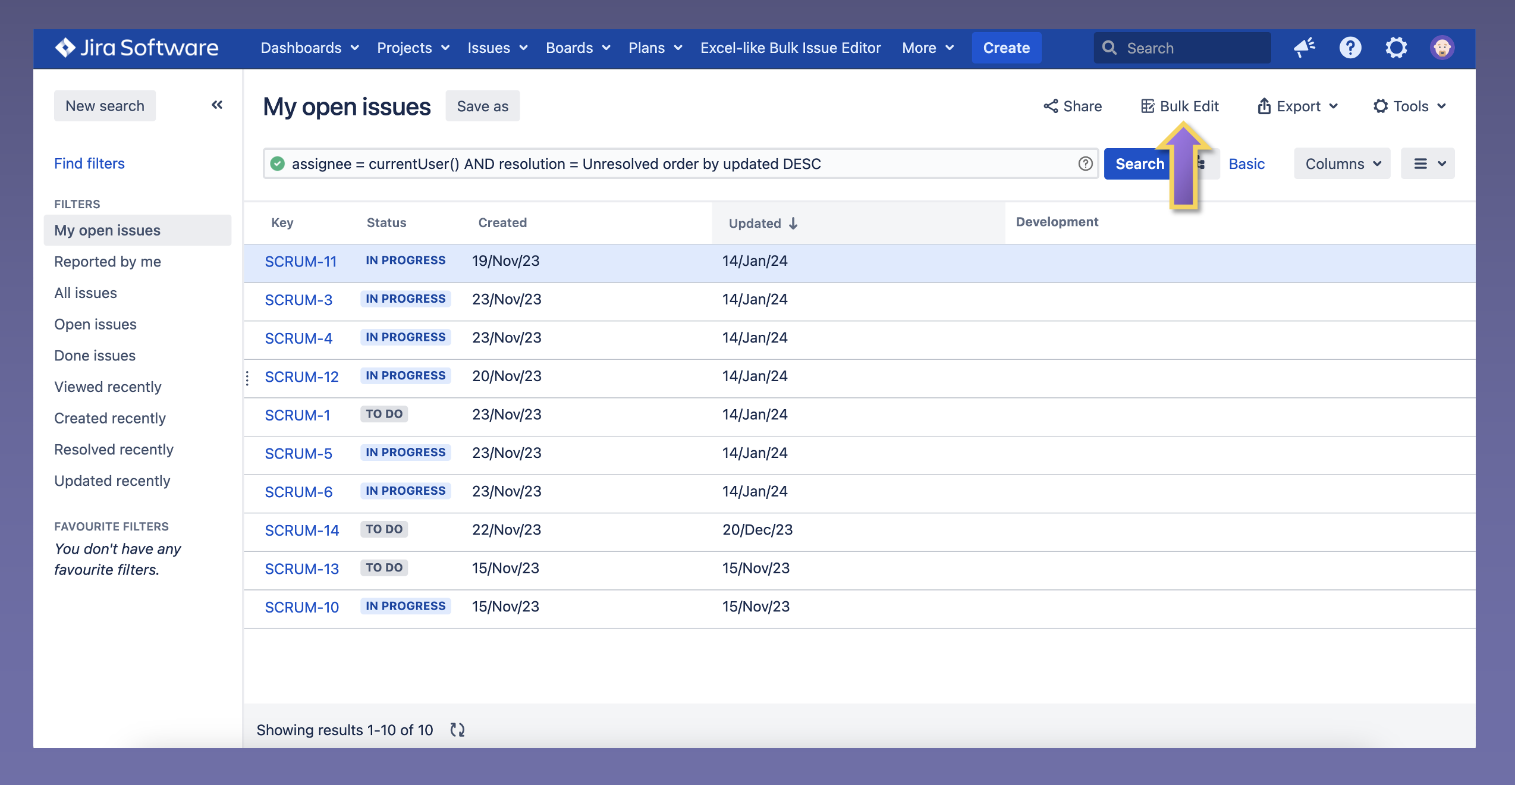Open the notifications megaphone icon
The width and height of the screenshot is (1515, 785).
[x=1305, y=48]
